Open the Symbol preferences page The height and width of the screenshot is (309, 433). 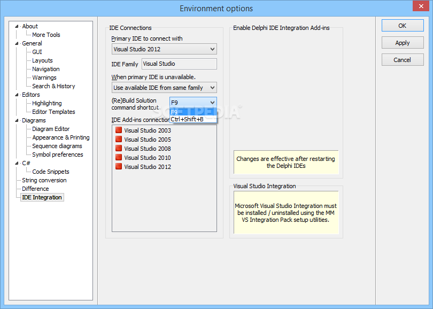[x=57, y=154]
